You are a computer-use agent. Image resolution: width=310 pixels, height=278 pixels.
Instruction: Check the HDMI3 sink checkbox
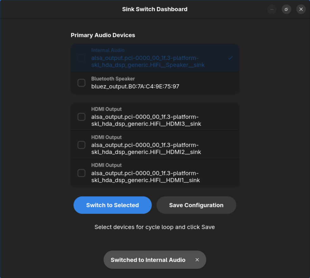81,117
